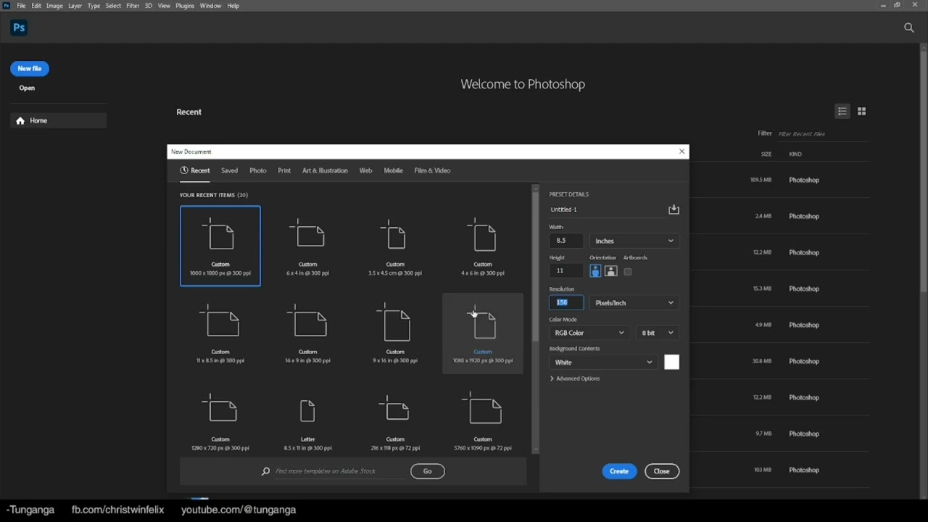Save document preset icon next to Untitled-1
Image resolution: width=928 pixels, height=522 pixels.
pyautogui.click(x=674, y=210)
